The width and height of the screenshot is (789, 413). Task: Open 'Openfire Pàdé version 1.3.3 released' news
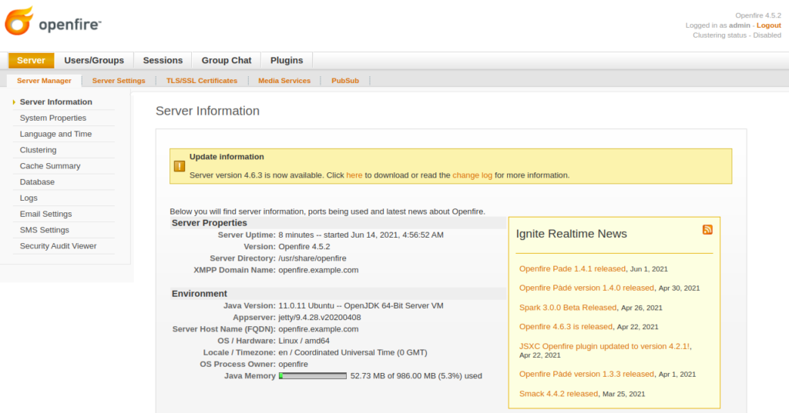pos(586,375)
